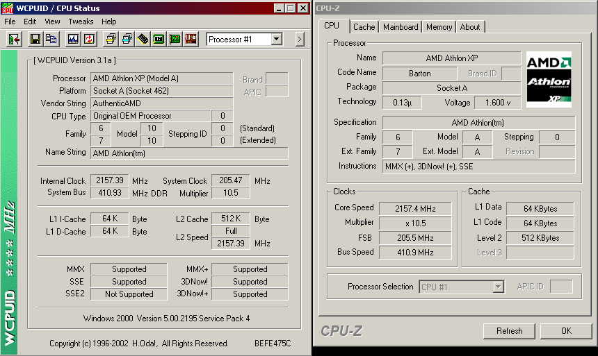The image size is (598, 356).
Task: Click the toolbar overflow chevron arrow
Action: coord(300,40)
